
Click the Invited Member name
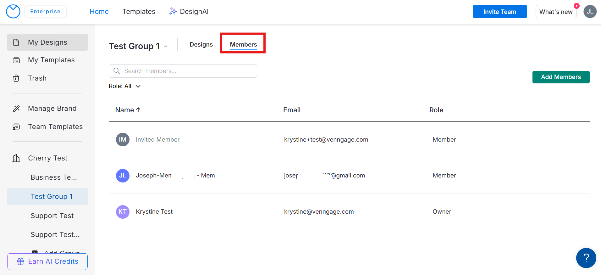[x=158, y=140]
